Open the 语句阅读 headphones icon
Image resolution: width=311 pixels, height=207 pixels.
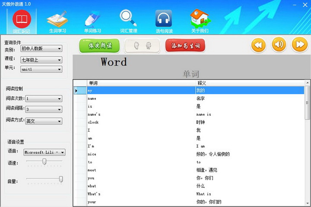[164, 19]
